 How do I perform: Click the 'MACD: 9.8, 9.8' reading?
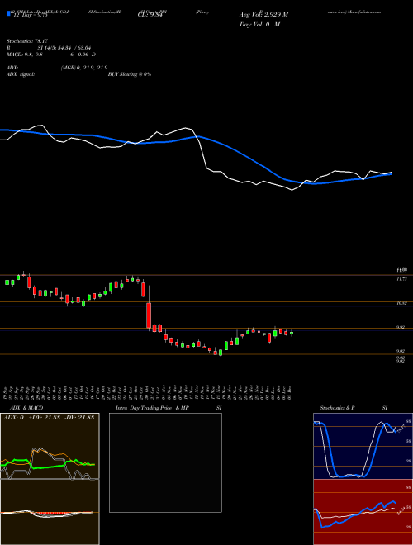coord(24,54)
